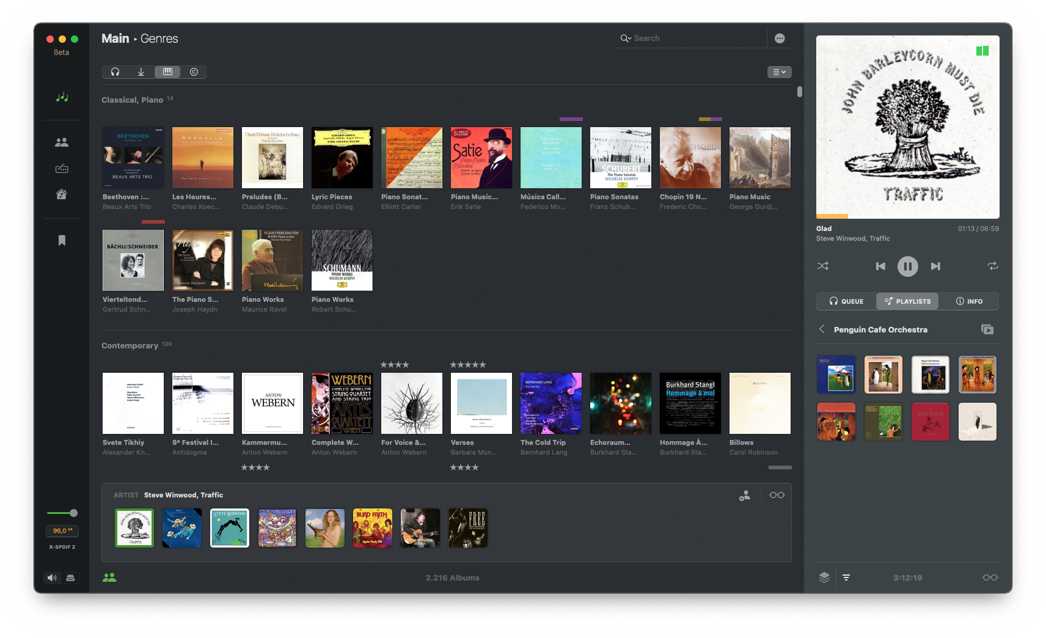
Task: Open the list view options dropdown
Action: [x=780, y=72]
